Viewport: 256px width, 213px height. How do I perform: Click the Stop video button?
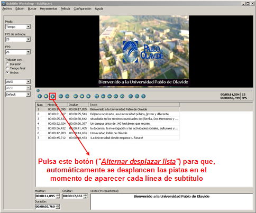46,96
